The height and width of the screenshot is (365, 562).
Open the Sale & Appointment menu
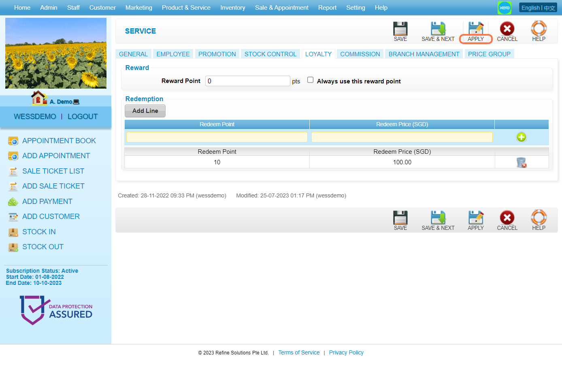pos(282,8)
